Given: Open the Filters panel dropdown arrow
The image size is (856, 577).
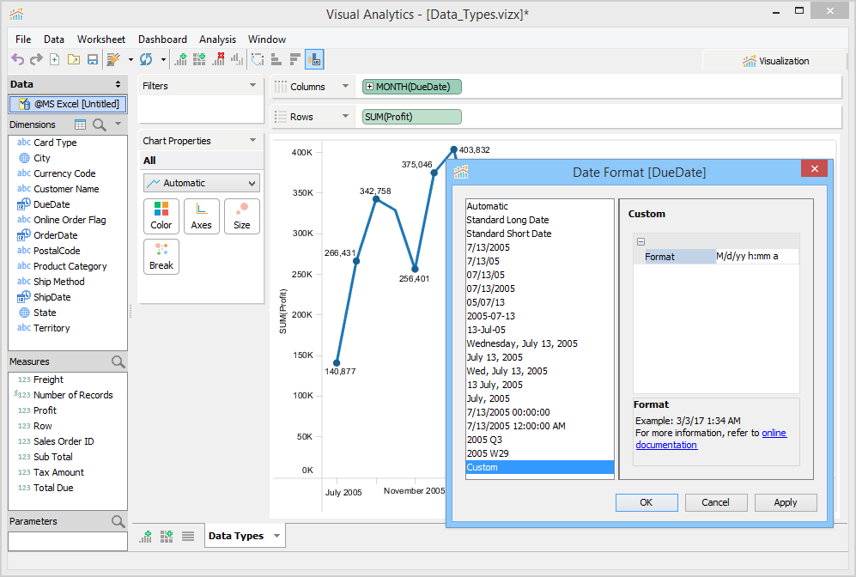Looking at the screenshot, I should tap(252, 86).
